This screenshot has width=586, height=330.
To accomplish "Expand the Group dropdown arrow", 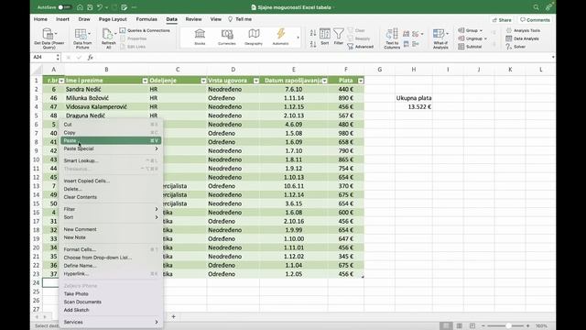I will [481, 30].
